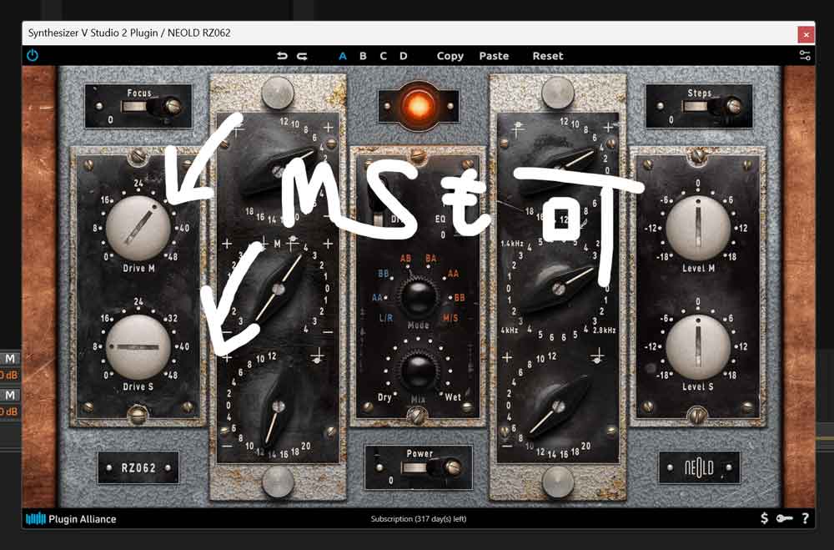
Task: Open the question mark help icon
Action: tap(805, 518)
